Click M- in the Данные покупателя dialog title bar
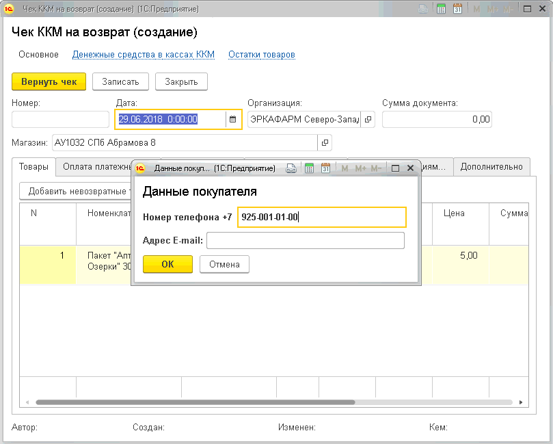553x444 pixels. click(x=377, y=168)
